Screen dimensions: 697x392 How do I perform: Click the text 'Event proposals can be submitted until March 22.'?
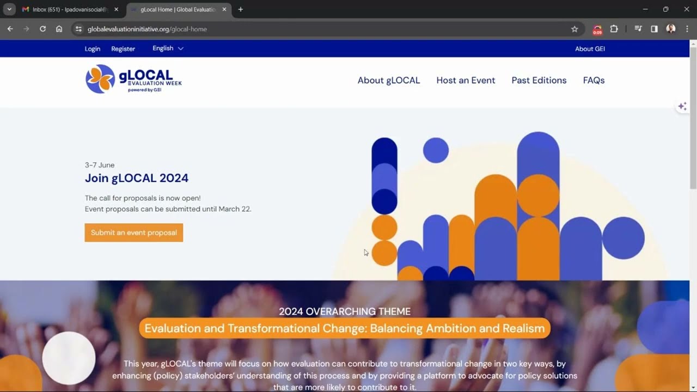[x=168, y=209]
